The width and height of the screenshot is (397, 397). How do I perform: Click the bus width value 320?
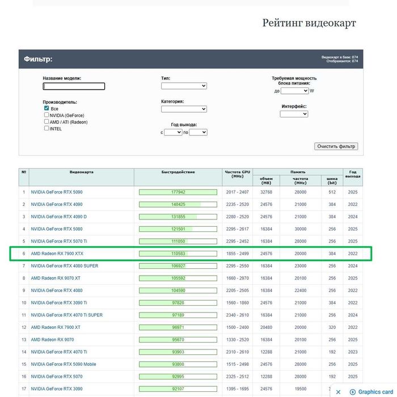point(332,327)
